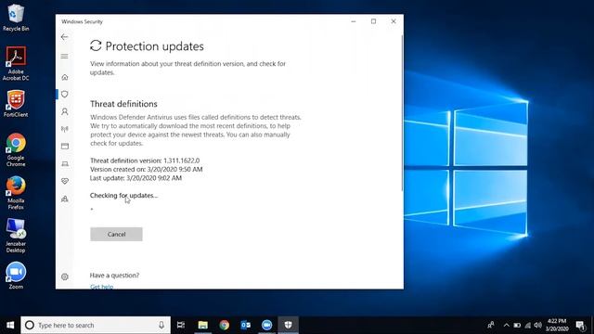Click the scrollbar in Windows Security
Viewport: 594px width, 334px height.
(x=402, y=113)
